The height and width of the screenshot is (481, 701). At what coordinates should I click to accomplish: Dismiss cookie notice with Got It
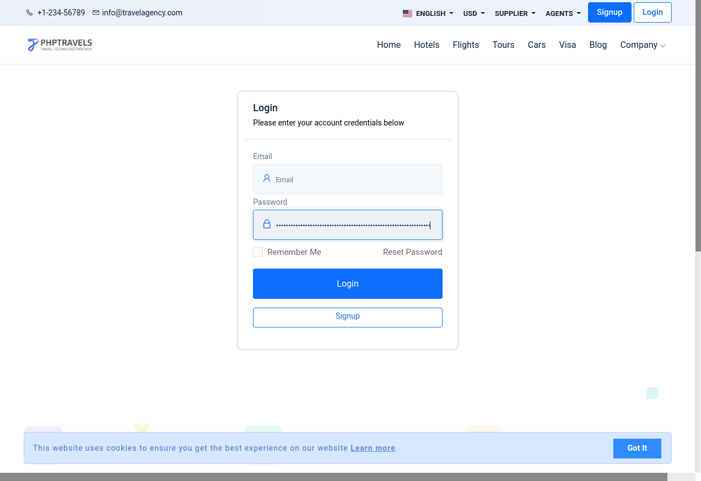click(637, 448)
